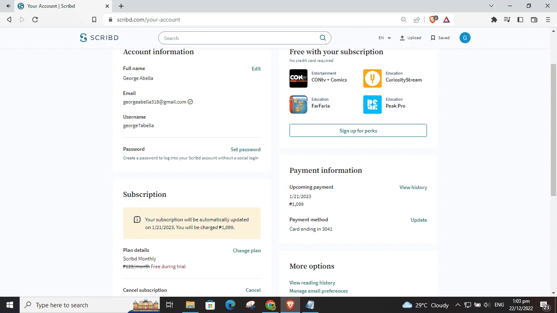The image size is (557, 313).
Task: Open the CuriosityStream perk icon
Action: click(x=372, y=78)
